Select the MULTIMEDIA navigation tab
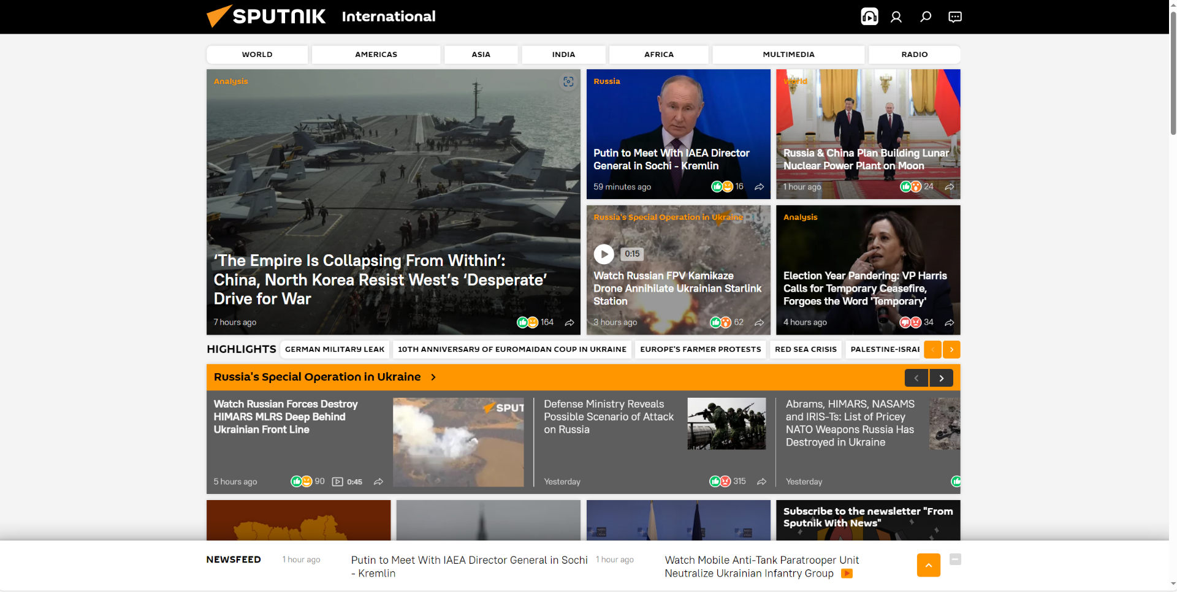 click(788, 55)
